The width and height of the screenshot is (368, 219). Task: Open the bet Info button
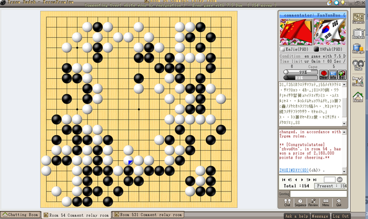333,75
